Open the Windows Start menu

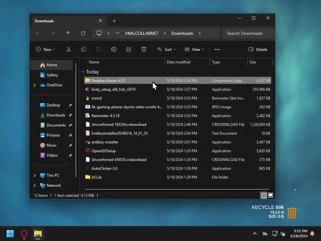(x=10, y=233)
